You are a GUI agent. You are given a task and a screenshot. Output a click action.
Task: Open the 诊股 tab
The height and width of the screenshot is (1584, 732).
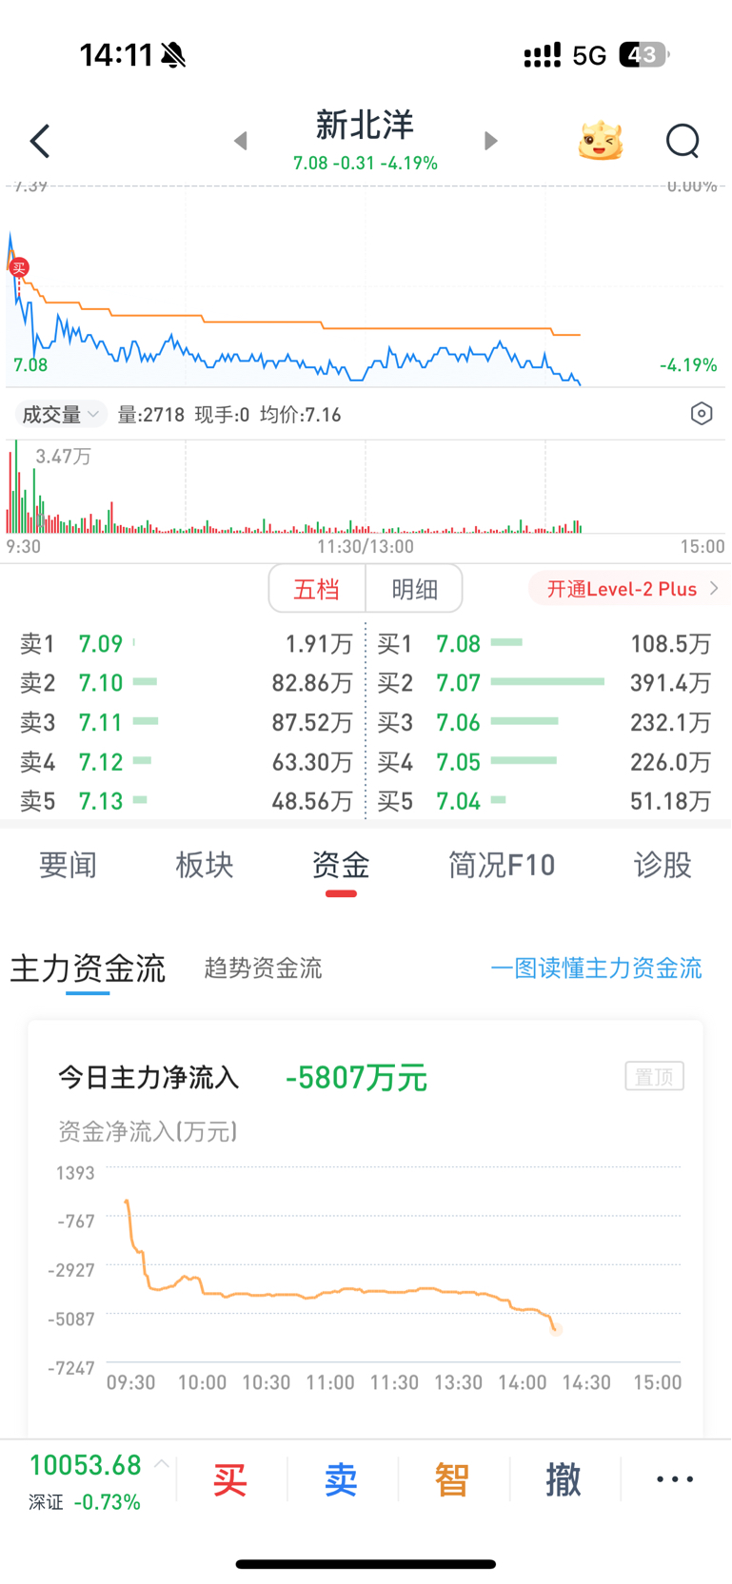tap(663, 865)
